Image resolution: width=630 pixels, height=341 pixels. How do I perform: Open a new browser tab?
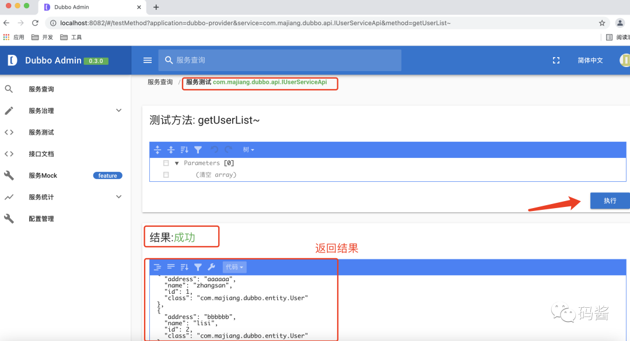(156, 7)
